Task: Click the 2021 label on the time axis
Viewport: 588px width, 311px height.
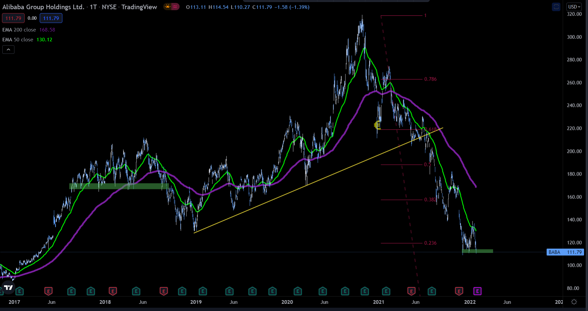Action: 379,302
